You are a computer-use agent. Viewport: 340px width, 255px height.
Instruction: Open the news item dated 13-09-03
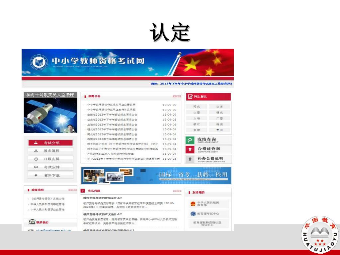124,159
